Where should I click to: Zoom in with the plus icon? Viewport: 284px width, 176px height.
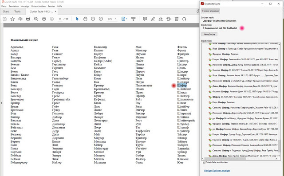tap(101, 19)
